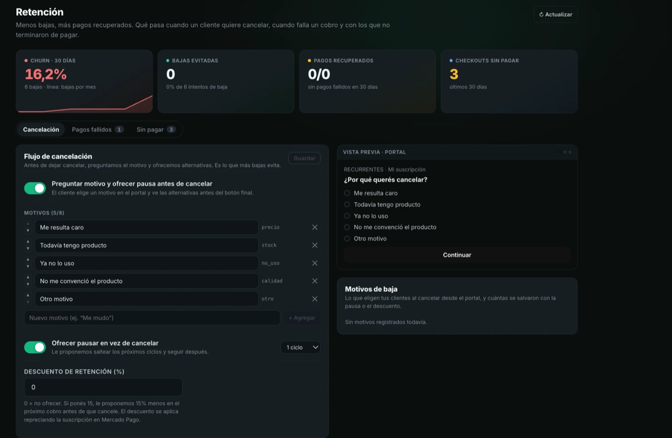Image resolution: width=672 pixels, height=438 pixels.
Task: Move "Todavía tengo producto" reason down
Action: pos(28,249)
